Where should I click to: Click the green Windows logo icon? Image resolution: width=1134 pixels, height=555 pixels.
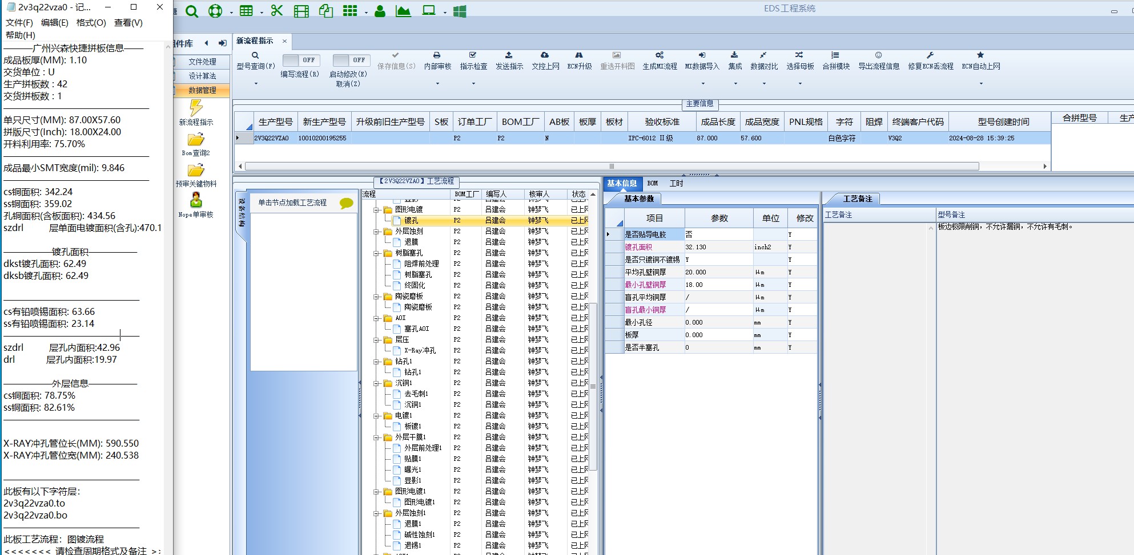tap(460, 11)
